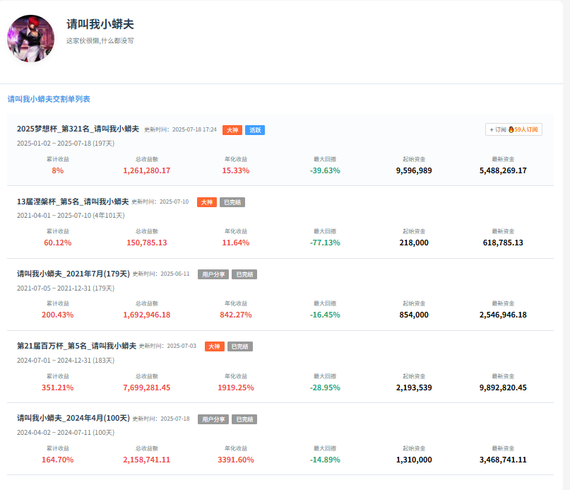Click 大神 badge on 13届涅槃杯 entry
Screen dimensions: 570x490
click(206, 202)
